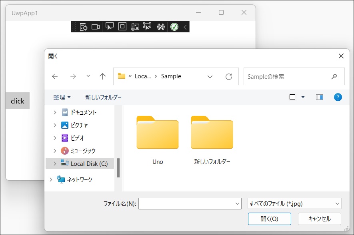This screenshot has width=354, height=235.
Task: Open the Live Visual Tree panel
Action: (84, 27)
